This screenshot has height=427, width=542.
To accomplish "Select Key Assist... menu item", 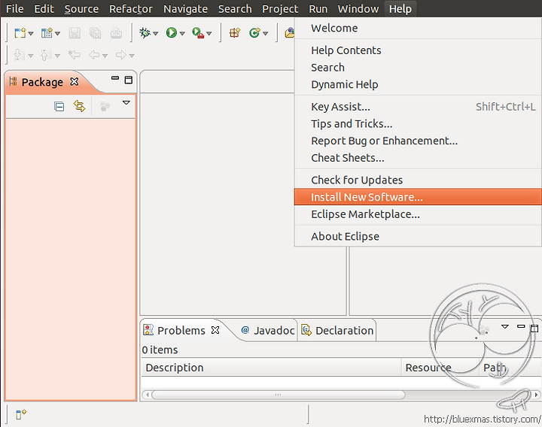I will point(418,107).
